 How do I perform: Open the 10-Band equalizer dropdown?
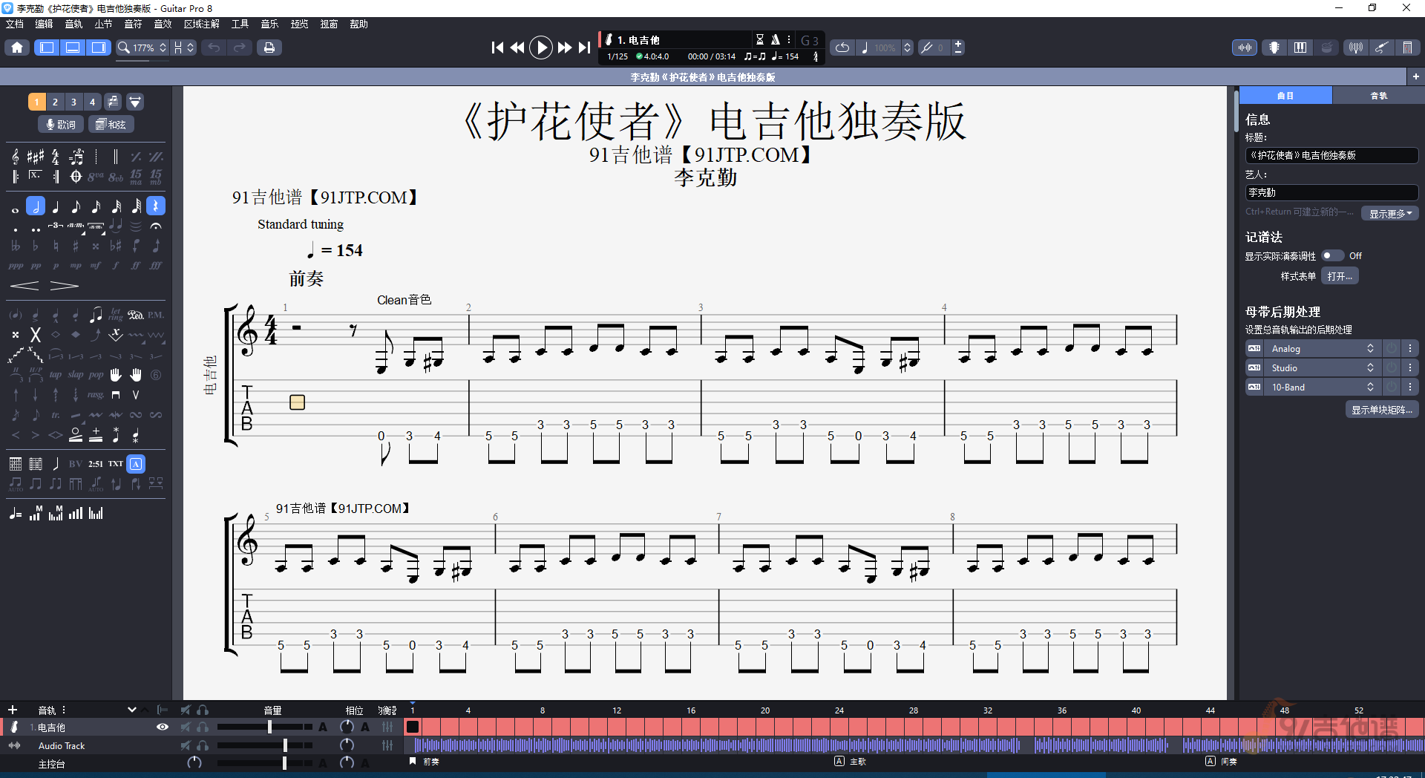(1323, 387)
